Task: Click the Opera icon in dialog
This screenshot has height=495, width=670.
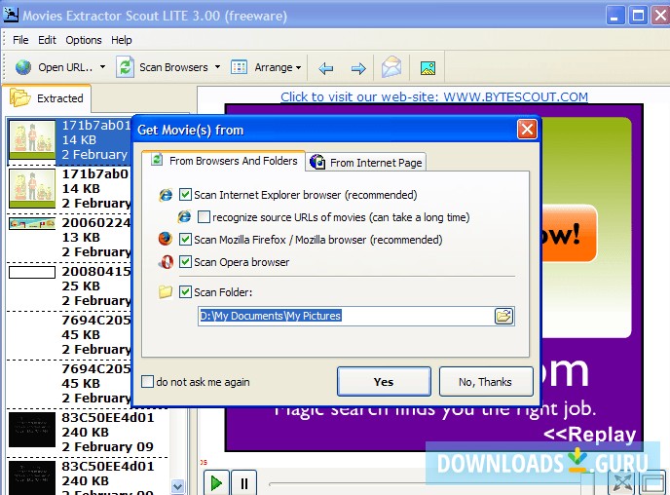Action: click(167, 261)
